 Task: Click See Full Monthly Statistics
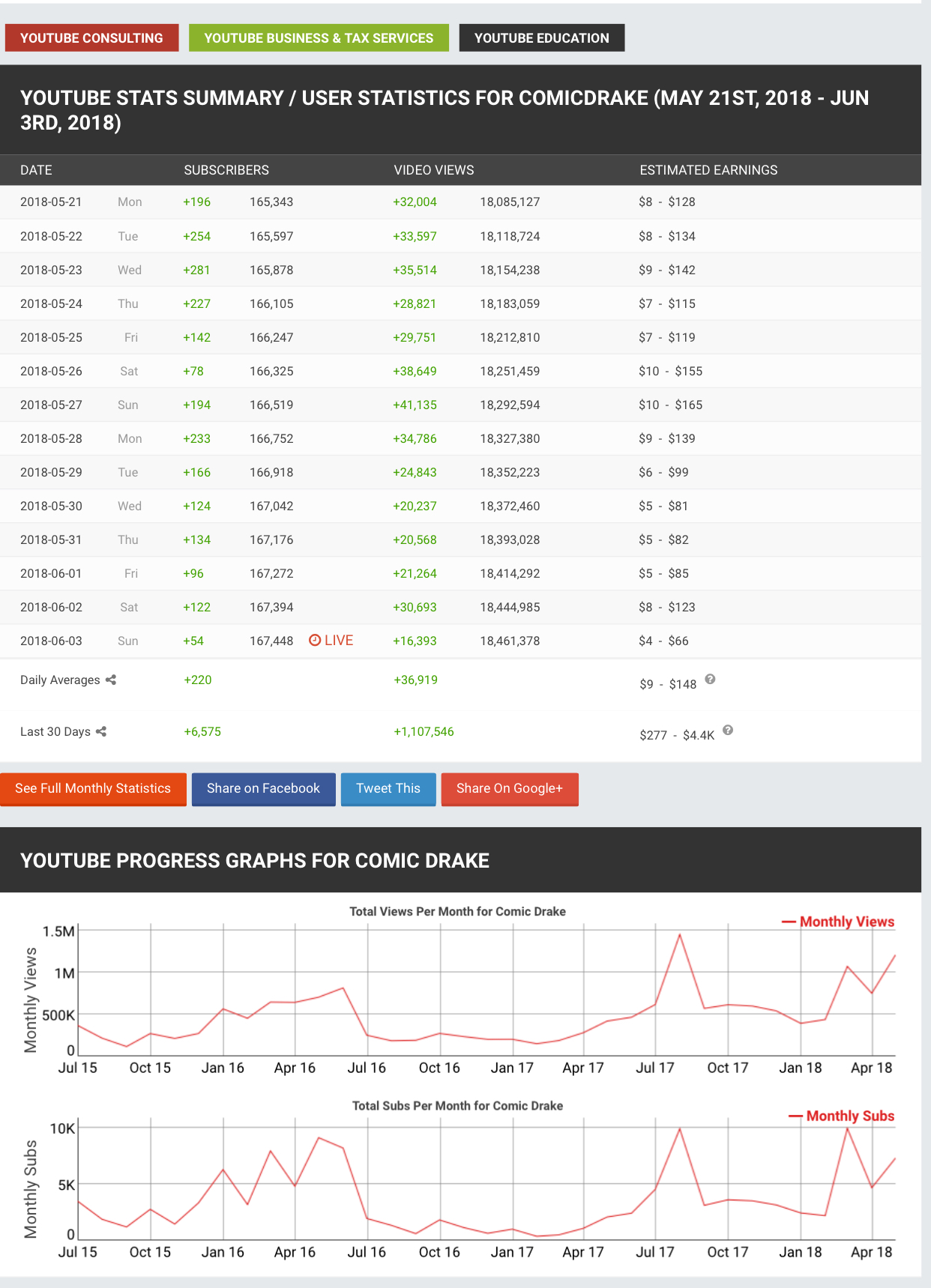pos(93,789)
